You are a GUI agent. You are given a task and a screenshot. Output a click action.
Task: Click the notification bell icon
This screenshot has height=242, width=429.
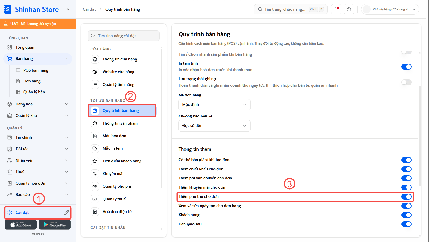(336, 9)
